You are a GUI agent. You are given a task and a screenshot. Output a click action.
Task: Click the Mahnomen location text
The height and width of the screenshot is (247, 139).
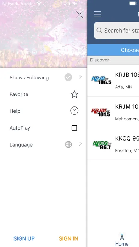[x=127, y=119]
